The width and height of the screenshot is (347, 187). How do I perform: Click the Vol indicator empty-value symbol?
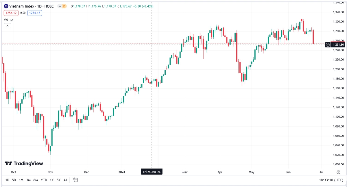point(12,20)
